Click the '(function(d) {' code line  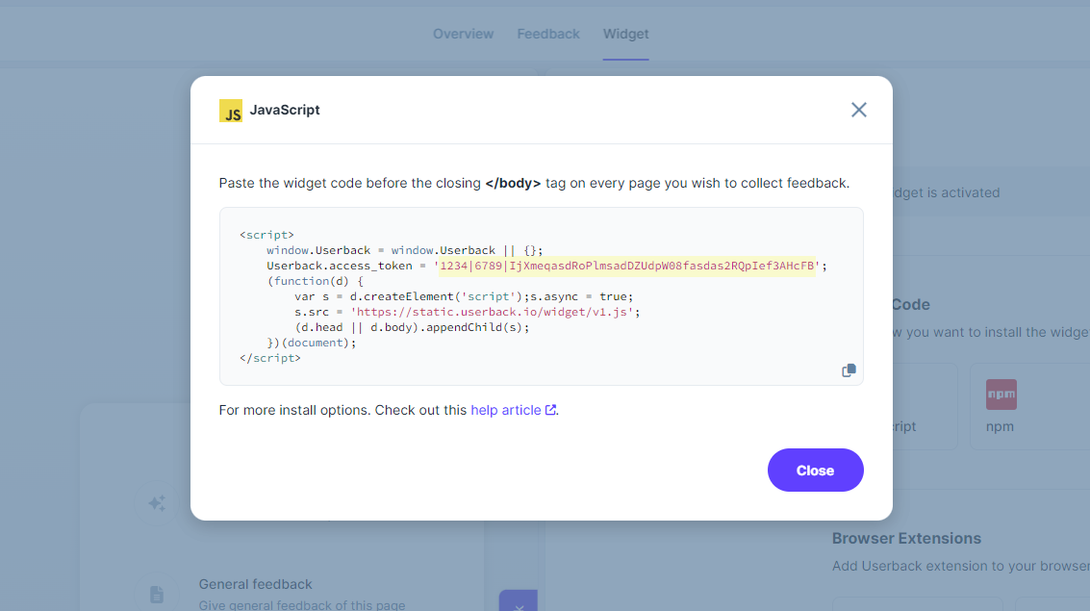coord(315,281)
